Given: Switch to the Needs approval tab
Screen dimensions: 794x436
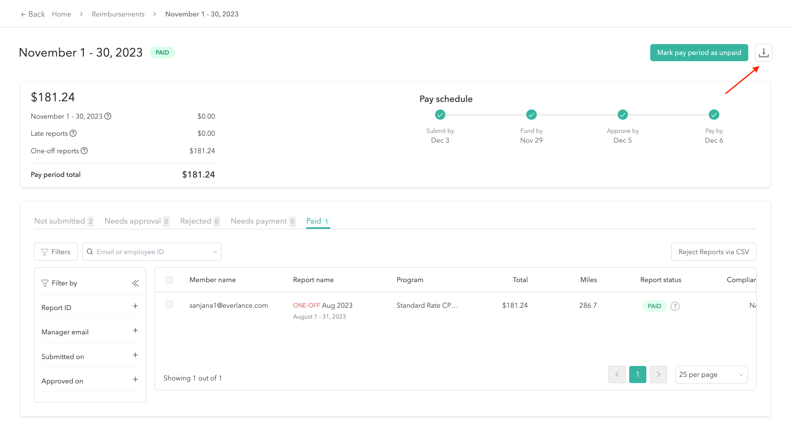Looking at the screenshot, I should point(136,221).
